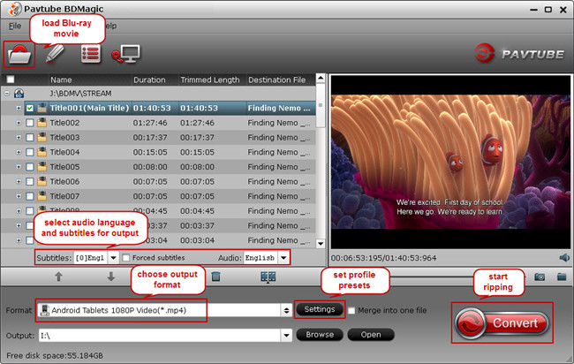The width and height of the screenshot is (574, 364).
Task: Click the device icon inside the Format field
Action: click(45, 310)
